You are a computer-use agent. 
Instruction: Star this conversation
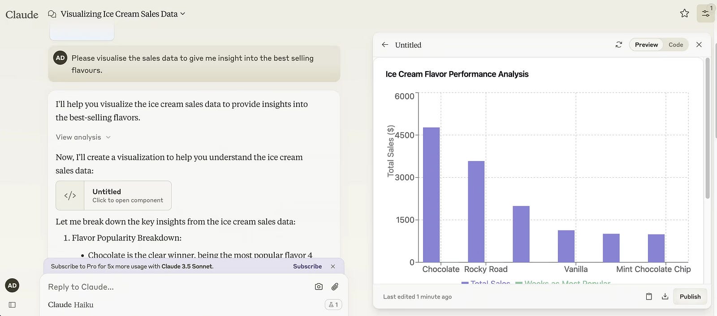(x=684, y=13)
